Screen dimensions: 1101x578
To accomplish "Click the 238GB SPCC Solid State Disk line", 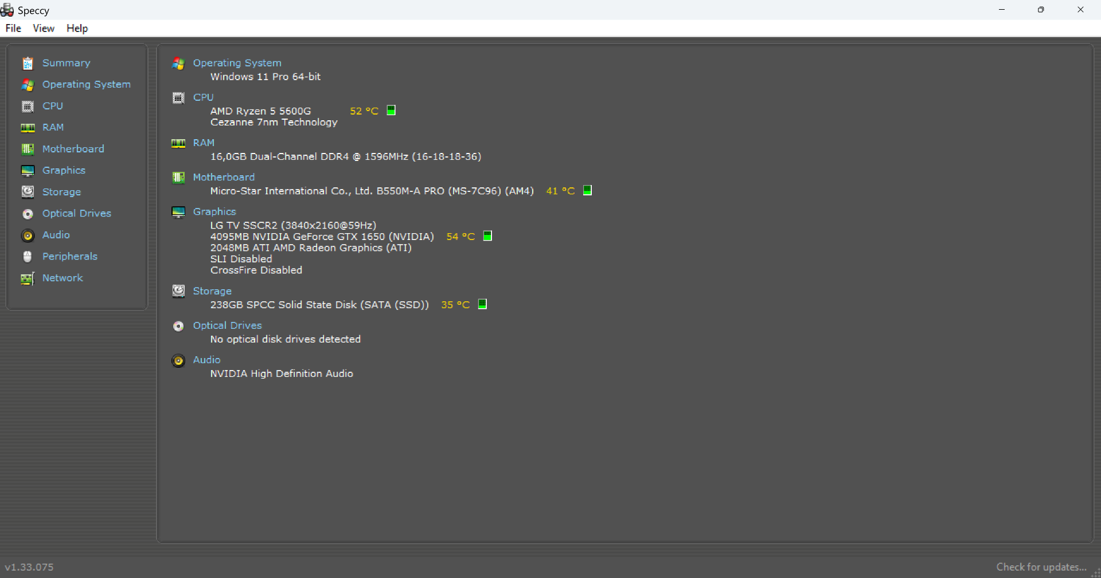I will click(319, 305).
